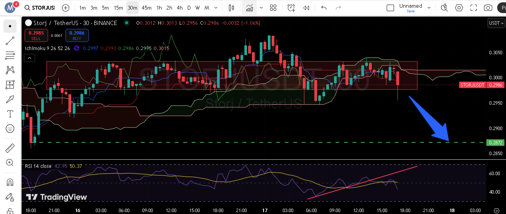
Task: Click the compare or add symbol plus
Action: [66, 8]
